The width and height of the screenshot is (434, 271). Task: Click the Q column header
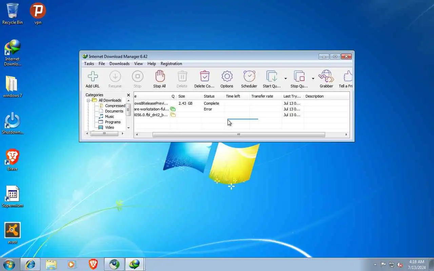[173, 96]
